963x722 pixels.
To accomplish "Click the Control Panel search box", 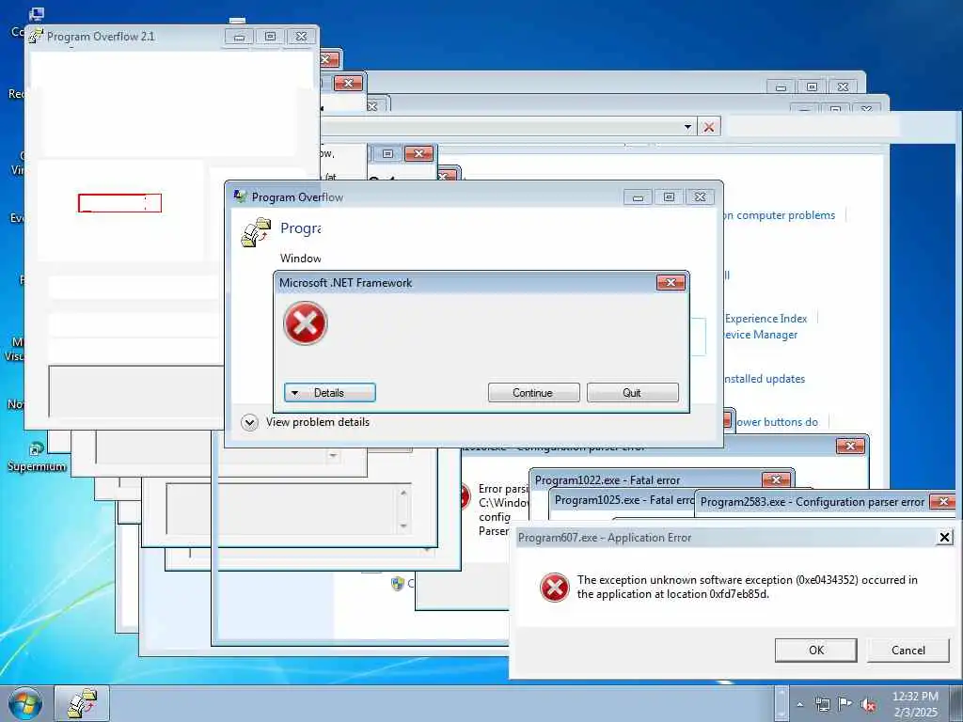I will (813, 127).
